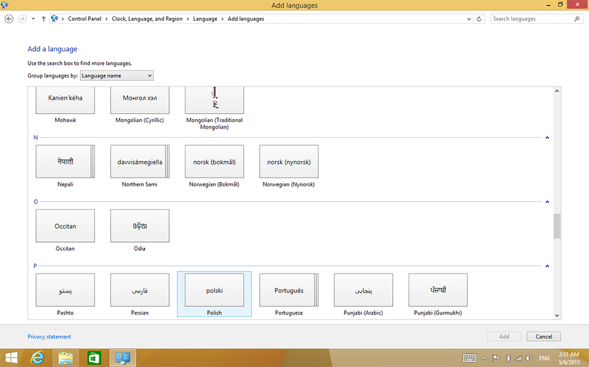
Task: Refresh the Add languages page
Action: pos(479,19)
